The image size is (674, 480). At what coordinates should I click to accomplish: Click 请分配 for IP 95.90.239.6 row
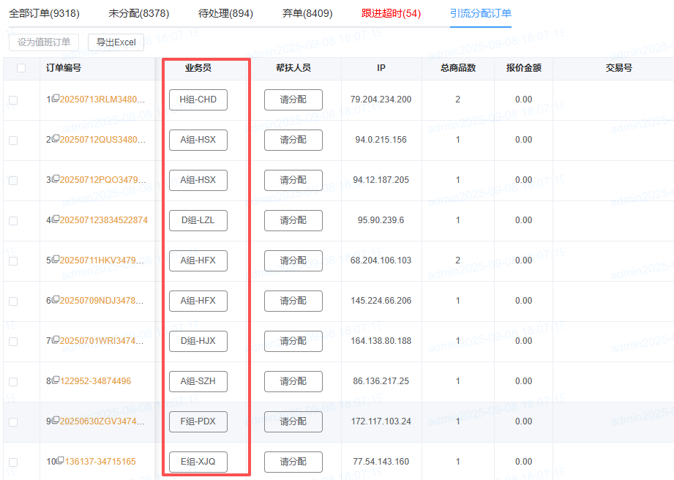(293, 220)
